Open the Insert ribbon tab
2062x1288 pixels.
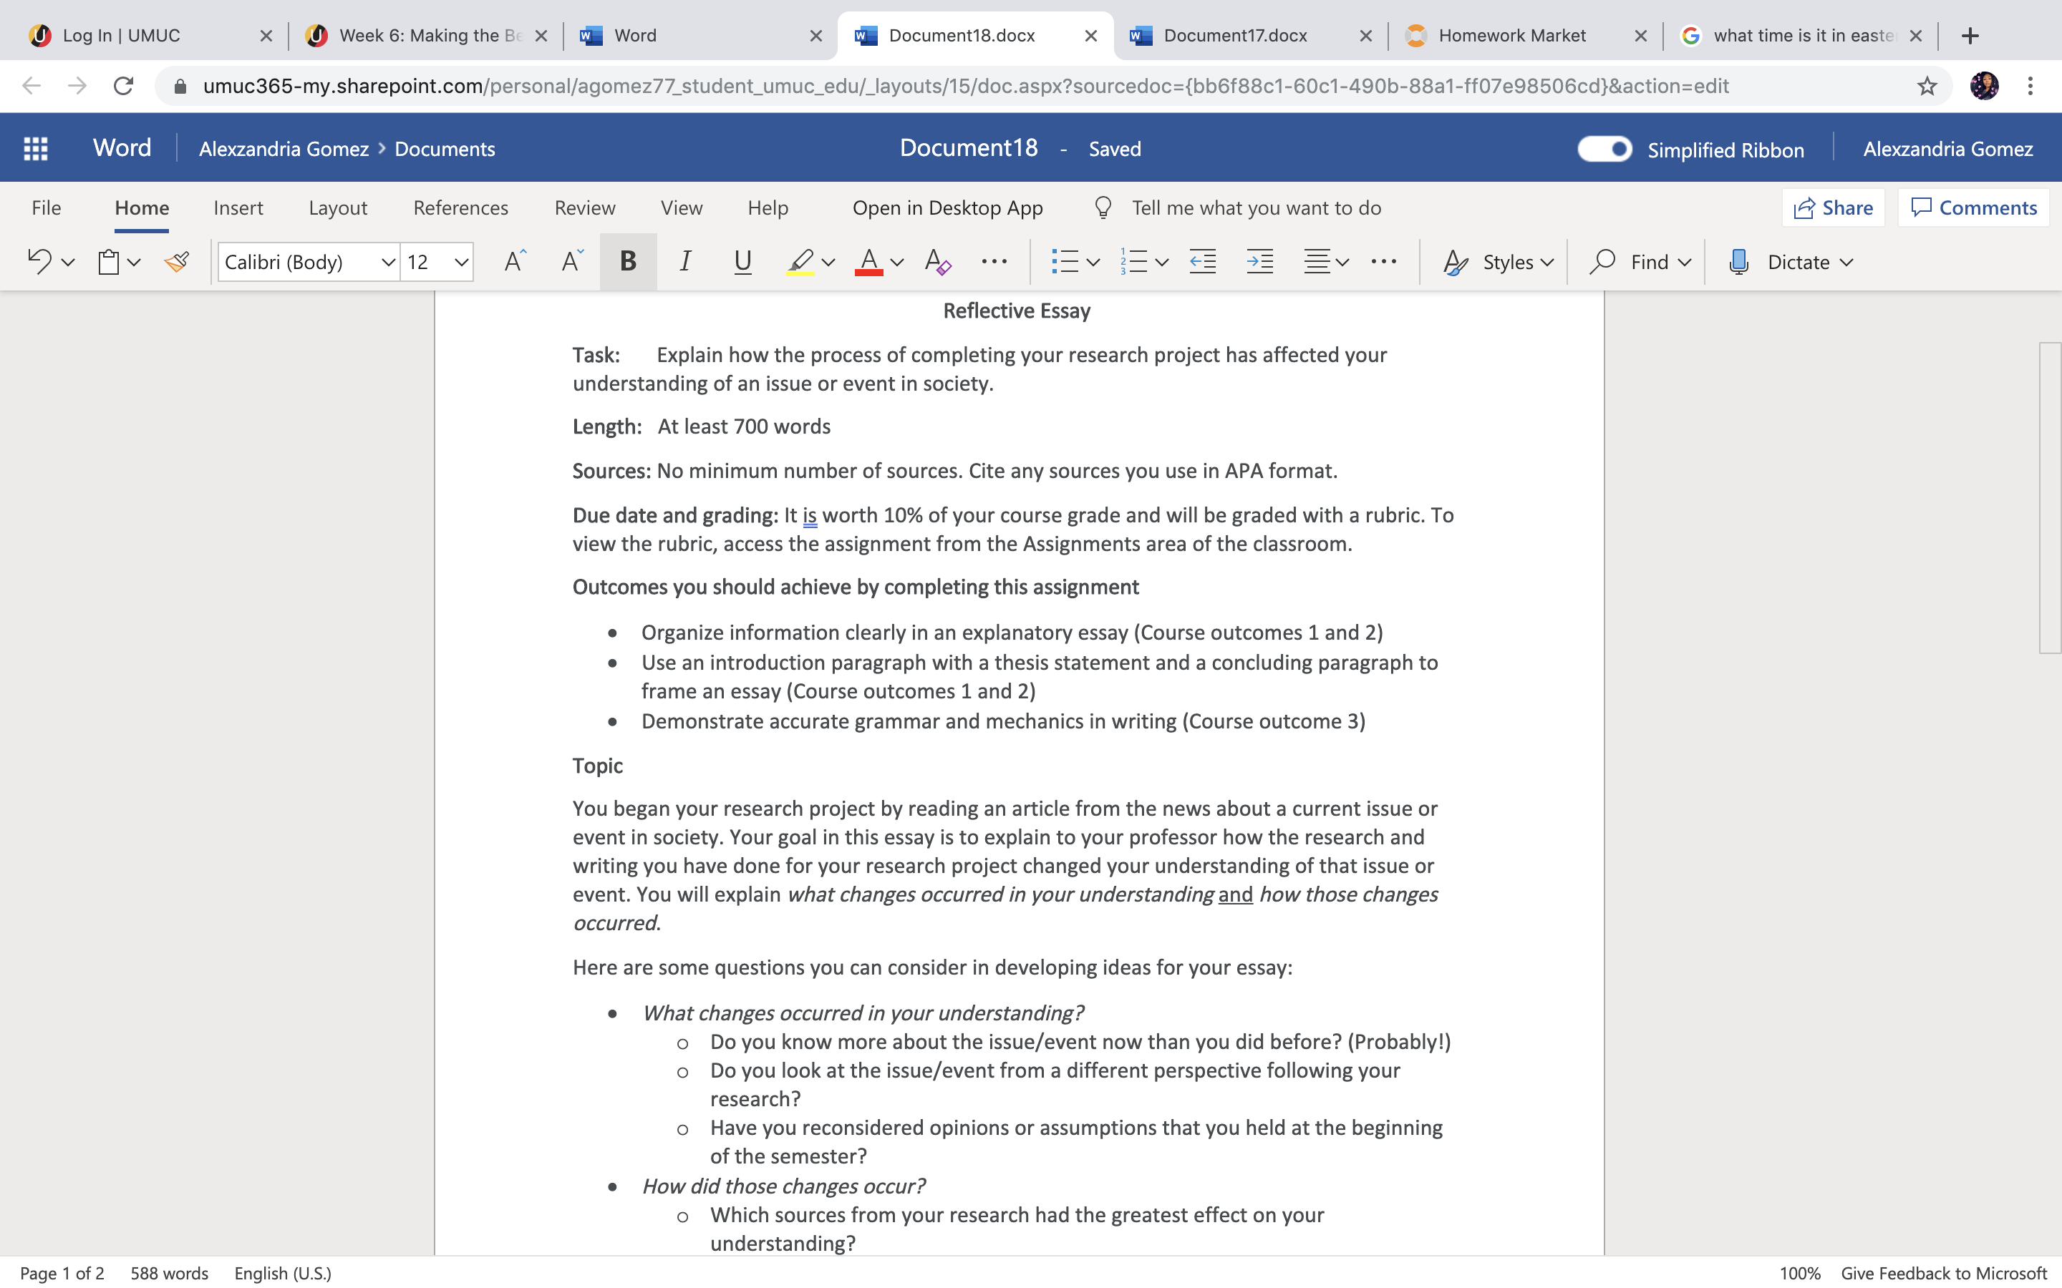[x=238, y=208]
